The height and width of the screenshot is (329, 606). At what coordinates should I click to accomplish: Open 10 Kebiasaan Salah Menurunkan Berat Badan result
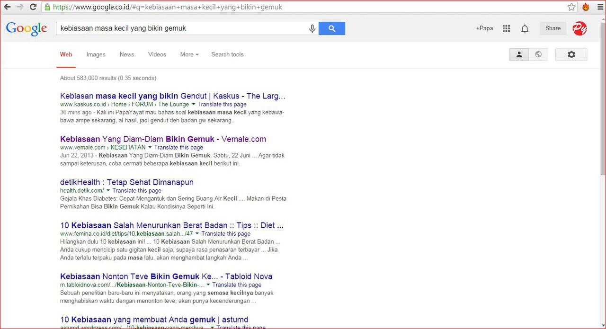pyautogui.click(x=172, y=225)
